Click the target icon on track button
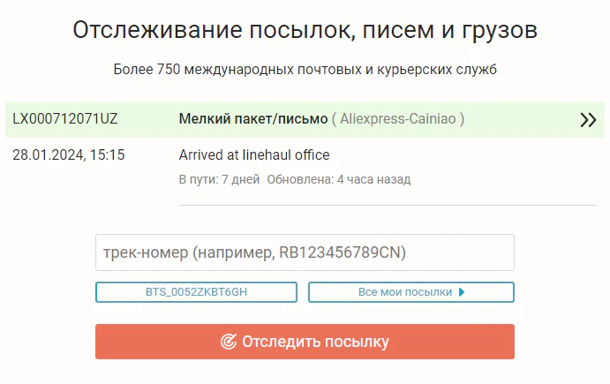This screenshot has width=610, height=384. tap(229, 342)
